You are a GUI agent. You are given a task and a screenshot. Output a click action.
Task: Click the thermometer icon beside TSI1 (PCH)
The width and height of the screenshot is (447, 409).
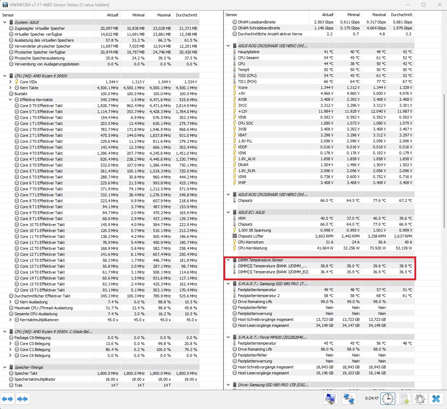pos(235,82)
